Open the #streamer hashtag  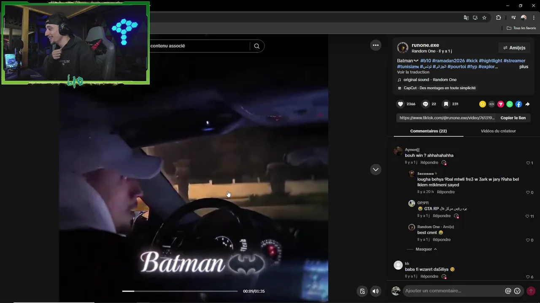tap(514, 61)
